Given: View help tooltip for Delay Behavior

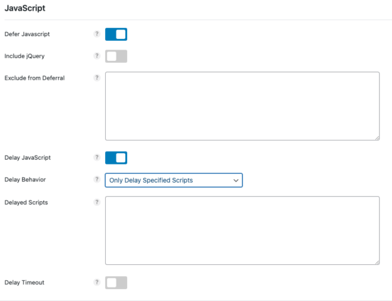Looking at the screenshot, I should [x=97, y=179].
